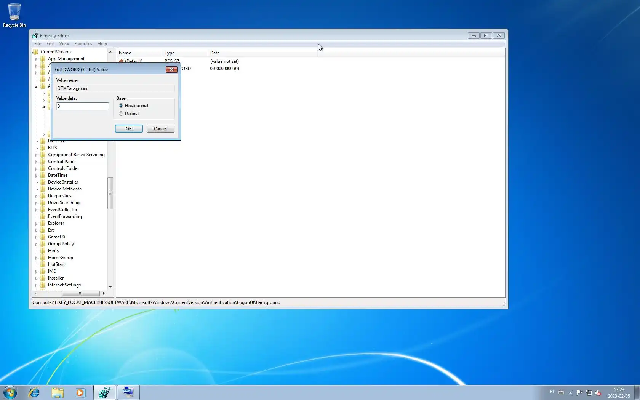Click the Data column header
Viewport: 640px width, 400px height.
pos(262,53)
